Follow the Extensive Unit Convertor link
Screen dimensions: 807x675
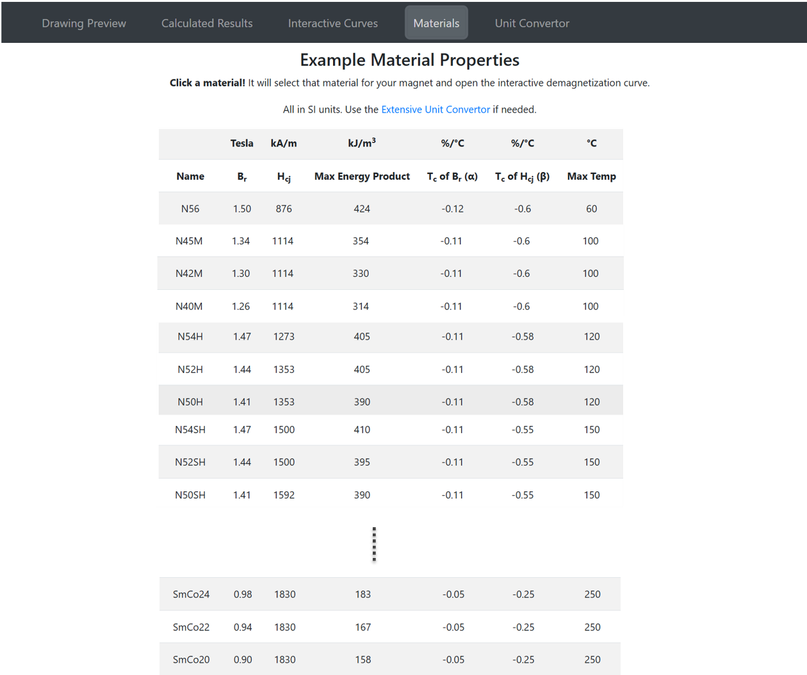(x=436, y=109)
